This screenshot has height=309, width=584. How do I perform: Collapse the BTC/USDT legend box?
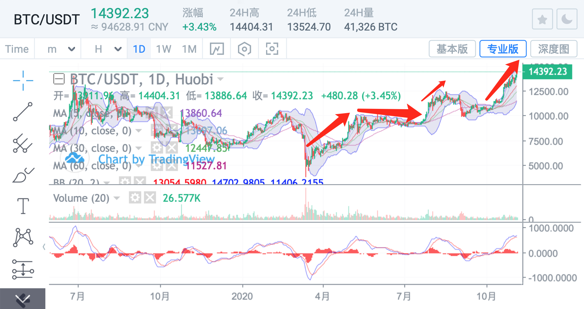point(59,79)
